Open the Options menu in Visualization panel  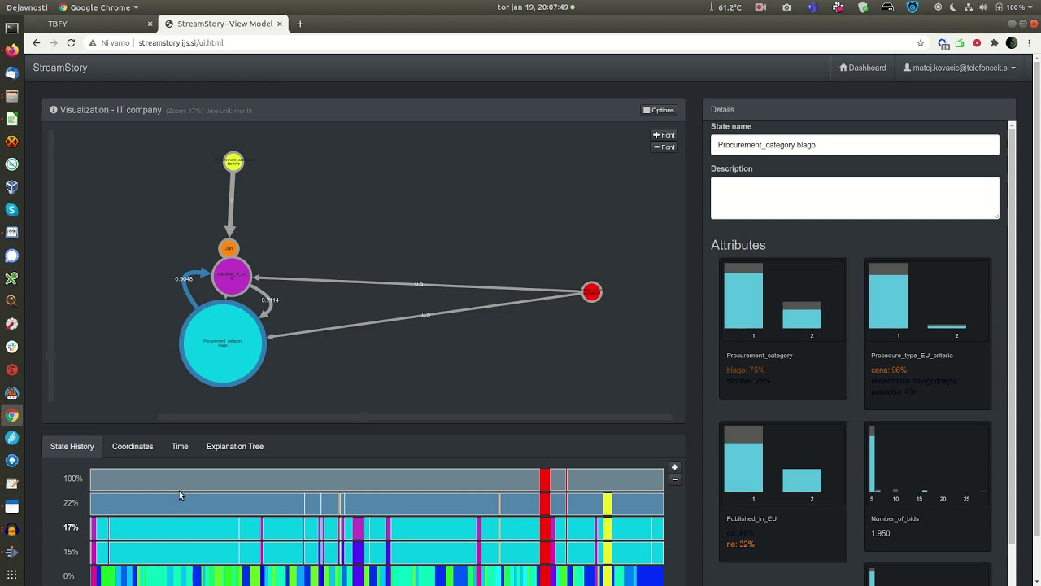[x=659, y=110]
